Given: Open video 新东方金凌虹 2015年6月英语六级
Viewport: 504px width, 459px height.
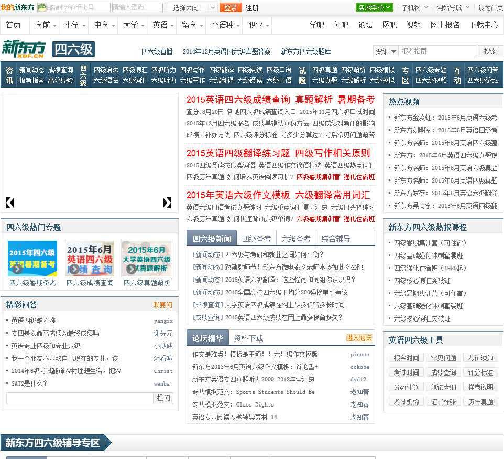Looking at the screenshot, I should pos(445,118).
